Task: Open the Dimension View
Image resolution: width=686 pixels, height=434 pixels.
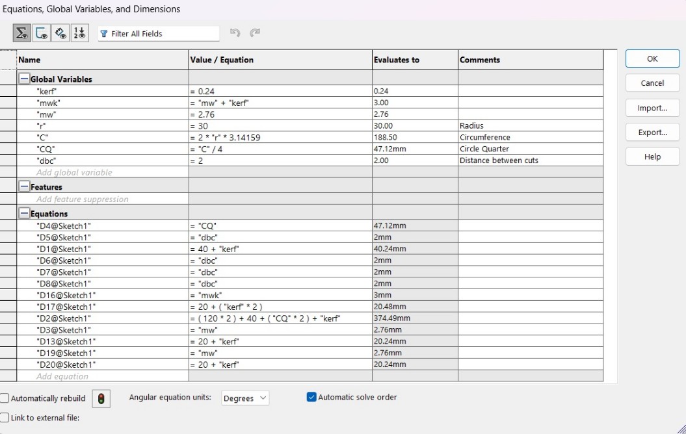Action: 60,32
